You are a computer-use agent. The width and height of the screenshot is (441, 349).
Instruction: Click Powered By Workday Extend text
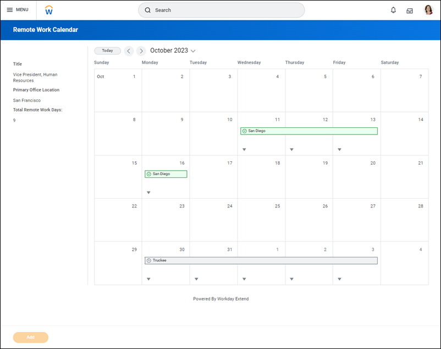point(221,299)
